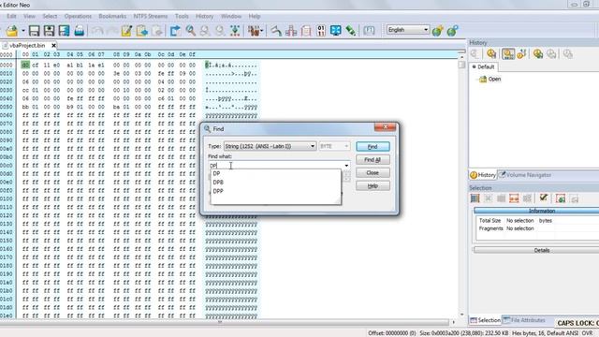Screen dimensions: 599x337
Task: Switch to the Selection bottom tab
Action: coord(485,320)
